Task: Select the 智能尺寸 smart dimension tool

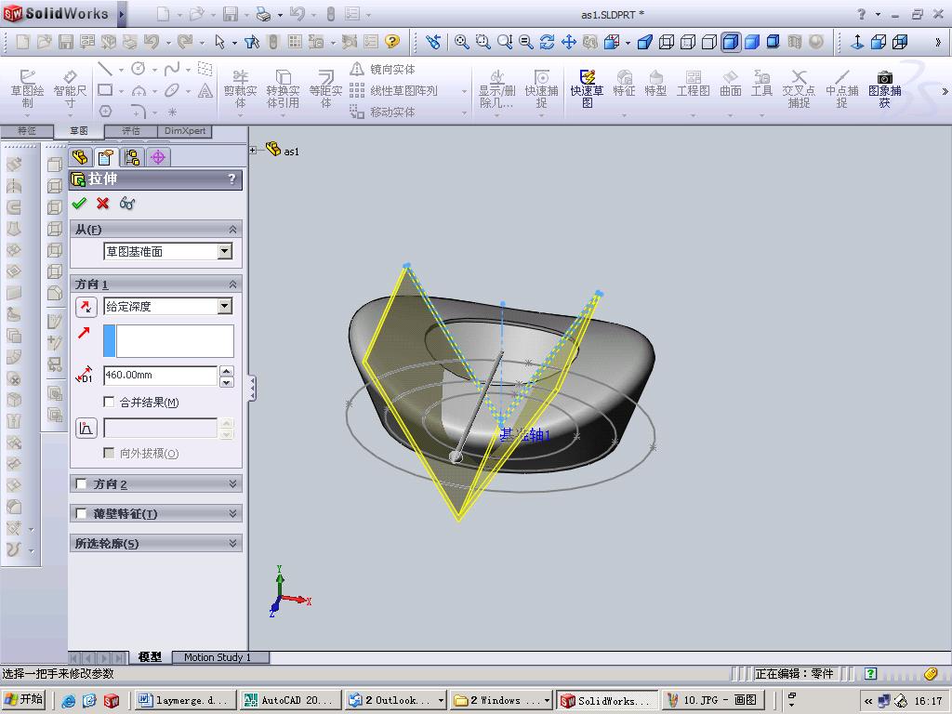Action: click(70, 88)
